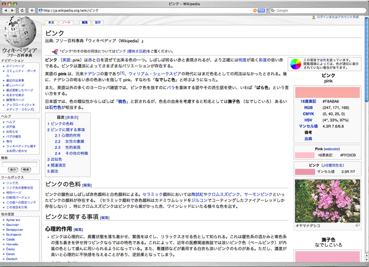Image resolution: width=369 pixels, height=267 pixels.
Task: Switch to the Català language version
Action: click(10, 239)
